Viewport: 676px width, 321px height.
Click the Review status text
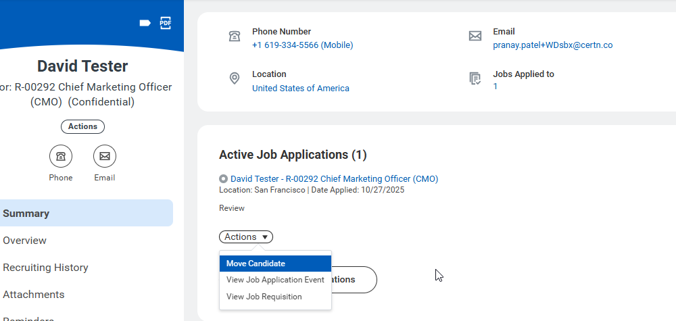tap(232, 208)
